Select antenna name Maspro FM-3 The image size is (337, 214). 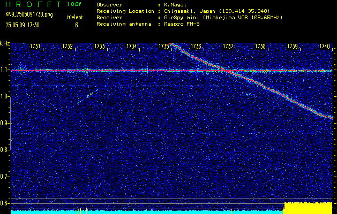coord(181,24)
